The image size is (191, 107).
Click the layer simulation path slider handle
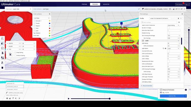(110, 99)
